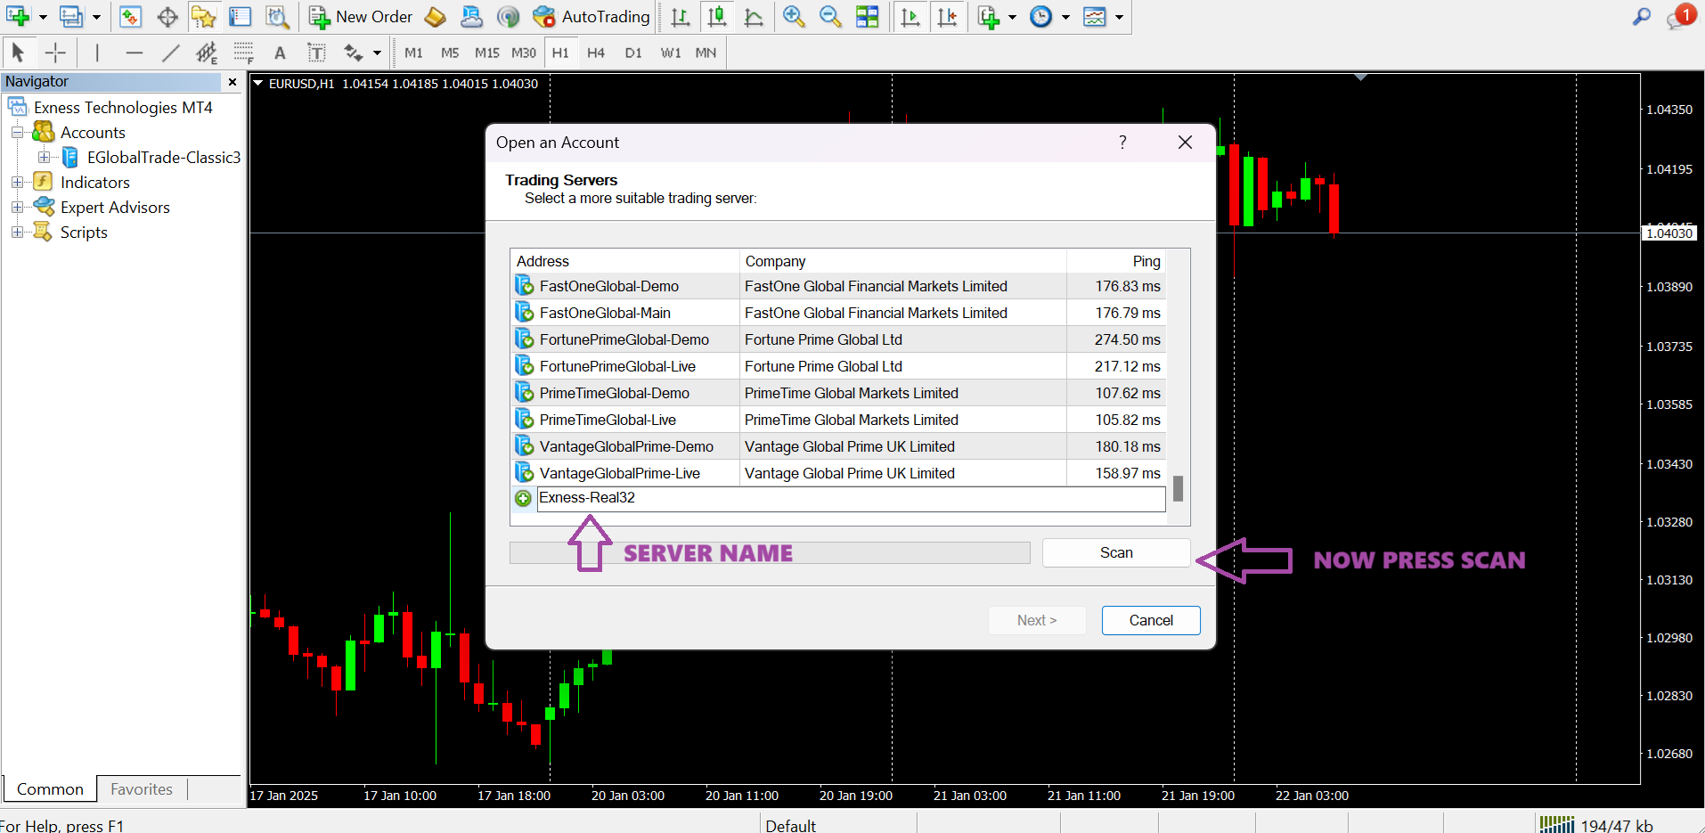Switch to M15 timeframe
This screenshot has width=1705, height=833.
(x=487, y=53)
